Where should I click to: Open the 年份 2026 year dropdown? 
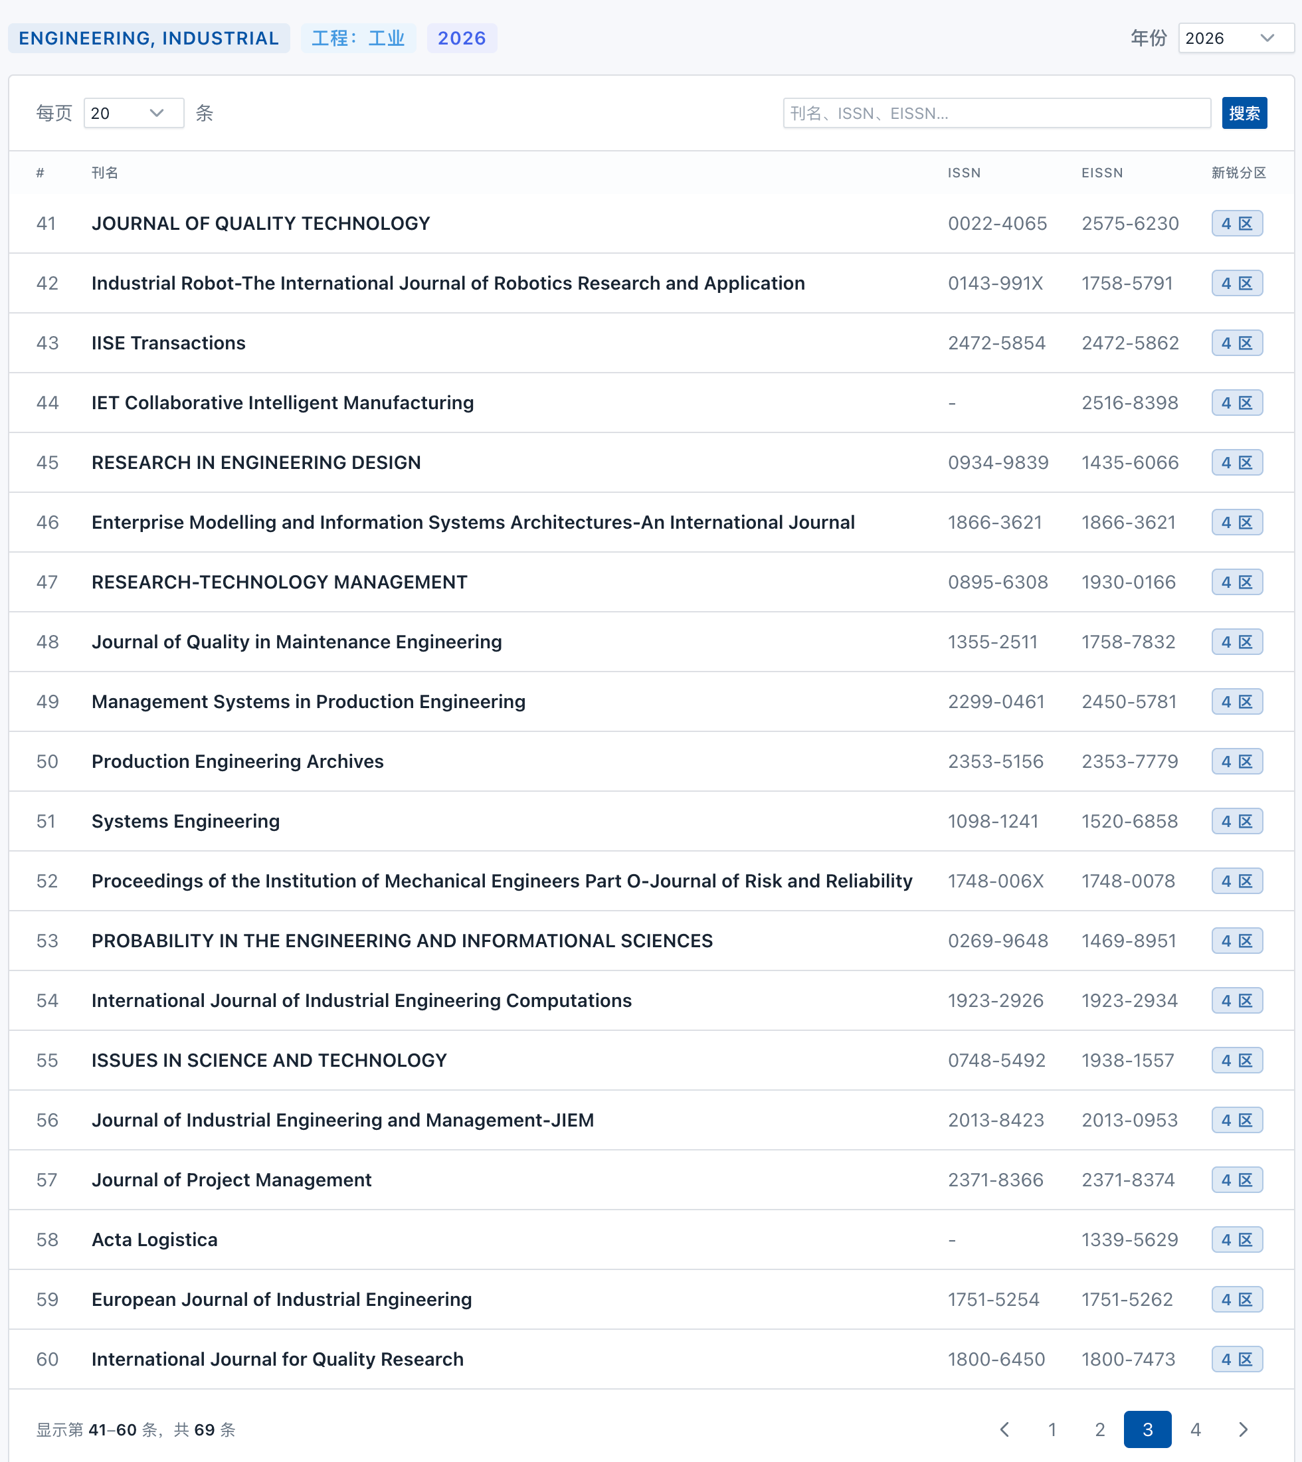(1236, 38)
